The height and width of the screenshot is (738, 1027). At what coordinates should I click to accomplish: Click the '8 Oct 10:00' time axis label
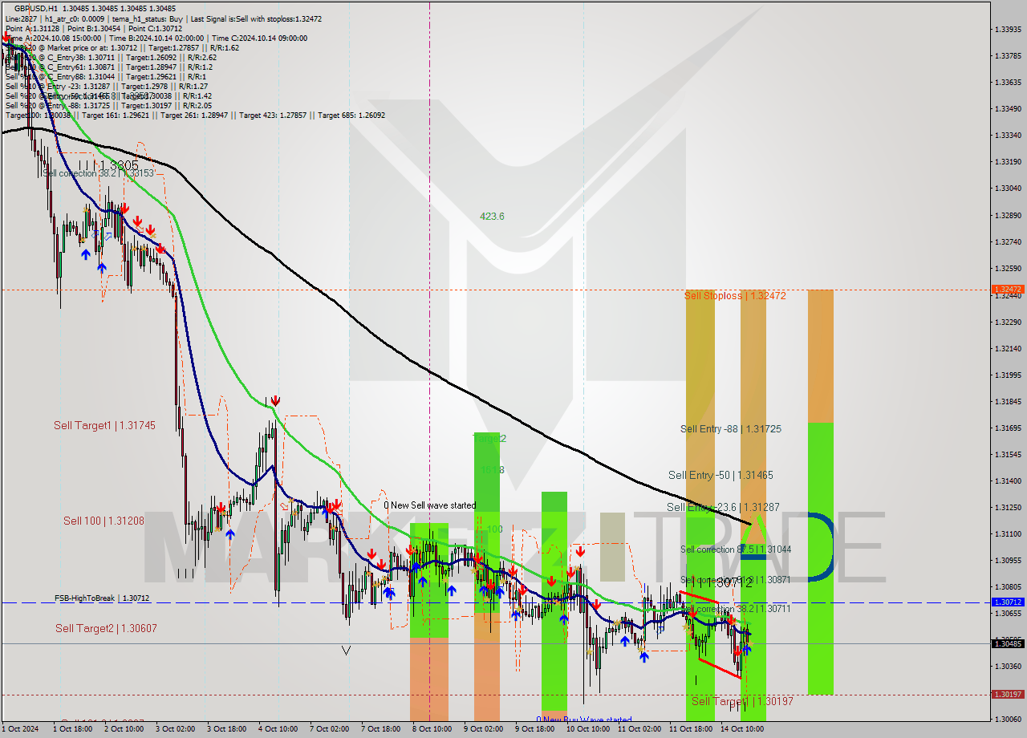coord(432,729)
